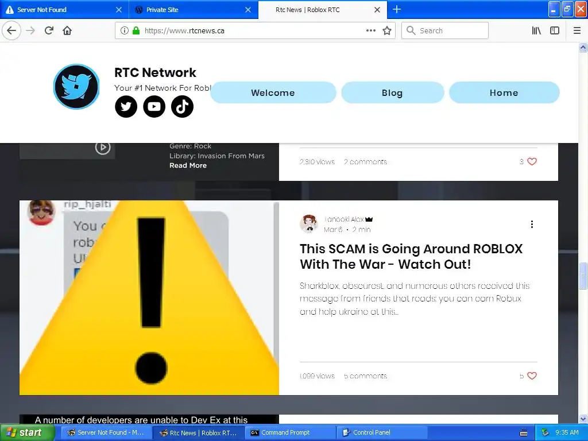Reload the current page
The height and width of the screenshot is (441, 588).
click(49, 30)
